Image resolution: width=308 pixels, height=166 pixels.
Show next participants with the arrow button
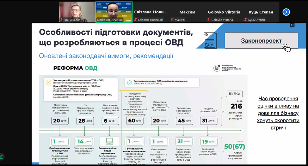coord(286,12)
